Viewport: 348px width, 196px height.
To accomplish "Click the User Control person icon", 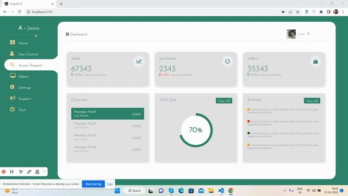I will [x=12, y=53].
